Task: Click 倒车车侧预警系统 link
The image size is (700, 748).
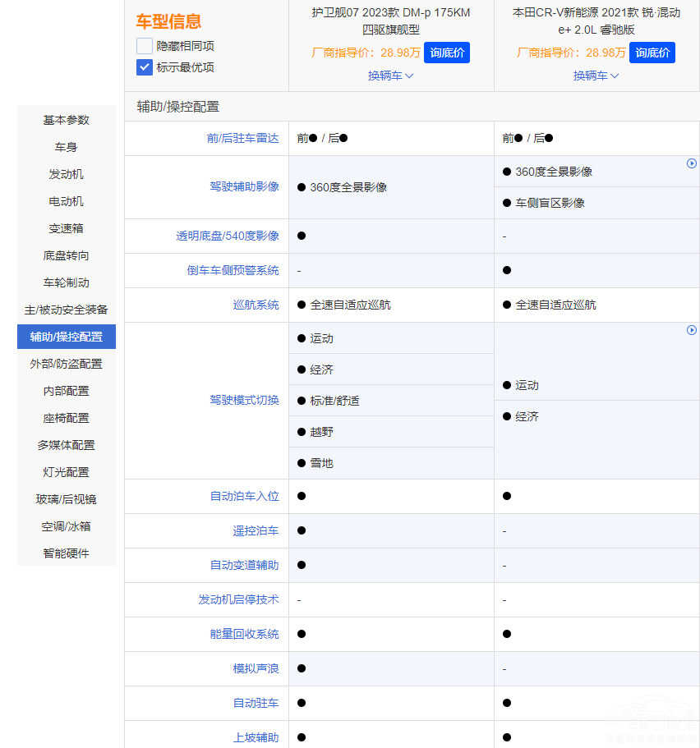Action: click(233, 270)
